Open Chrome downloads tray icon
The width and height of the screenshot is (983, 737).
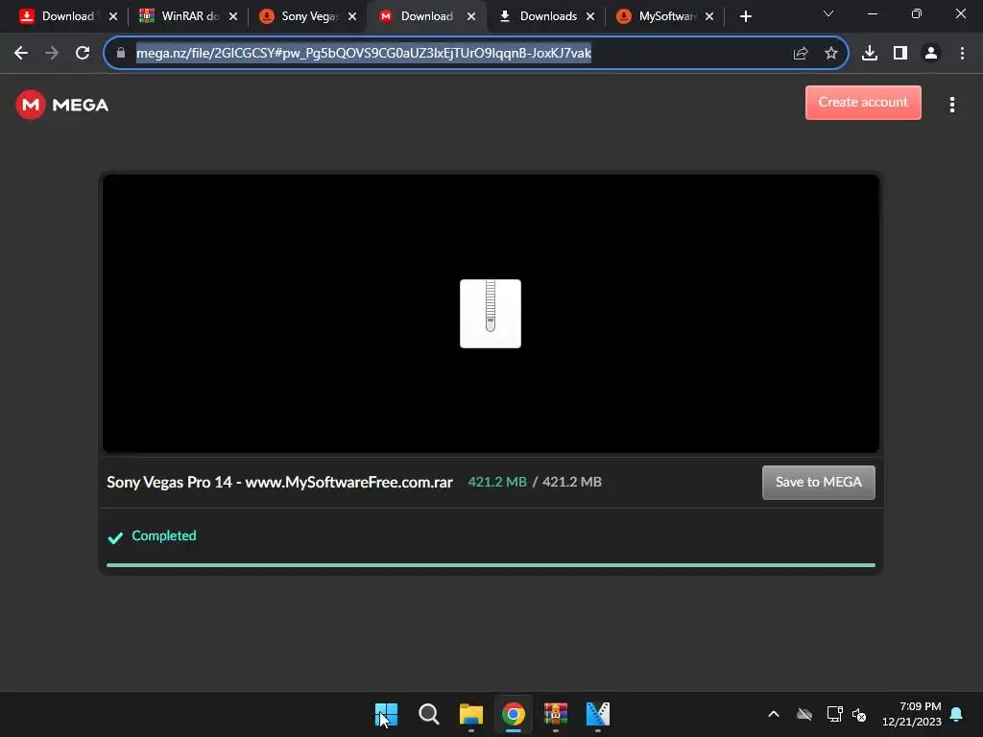click(x=870, y=53)
